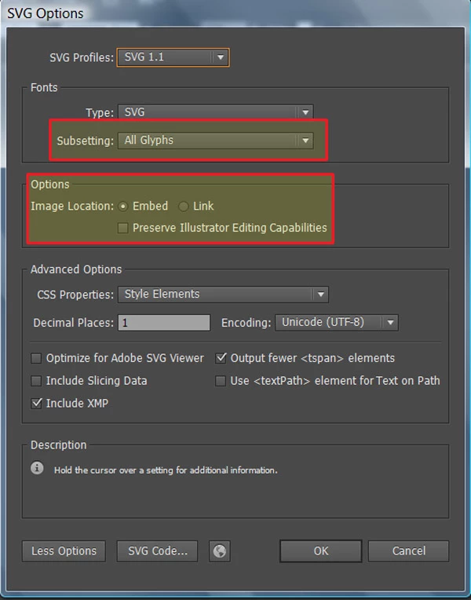Viewport: 471px width, 600px height.
Task: Open the Encoding dropdown showing Unicode (UTF-8)
Action: coord(337,323)
